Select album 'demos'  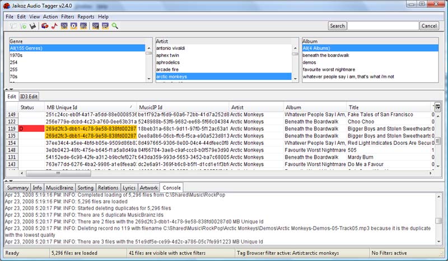pos(370,63)
